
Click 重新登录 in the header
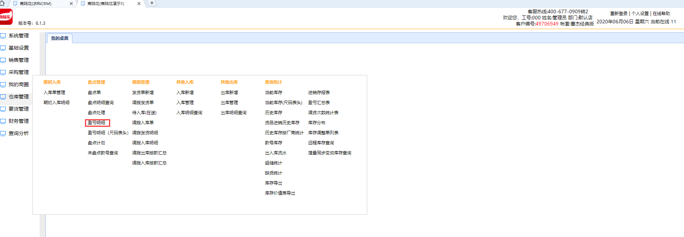point(619,14)
